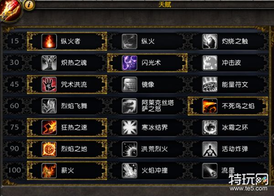This screenshot has height=196, width=274.
Task: Click the 天赋 header title
Action: [165, 5]
